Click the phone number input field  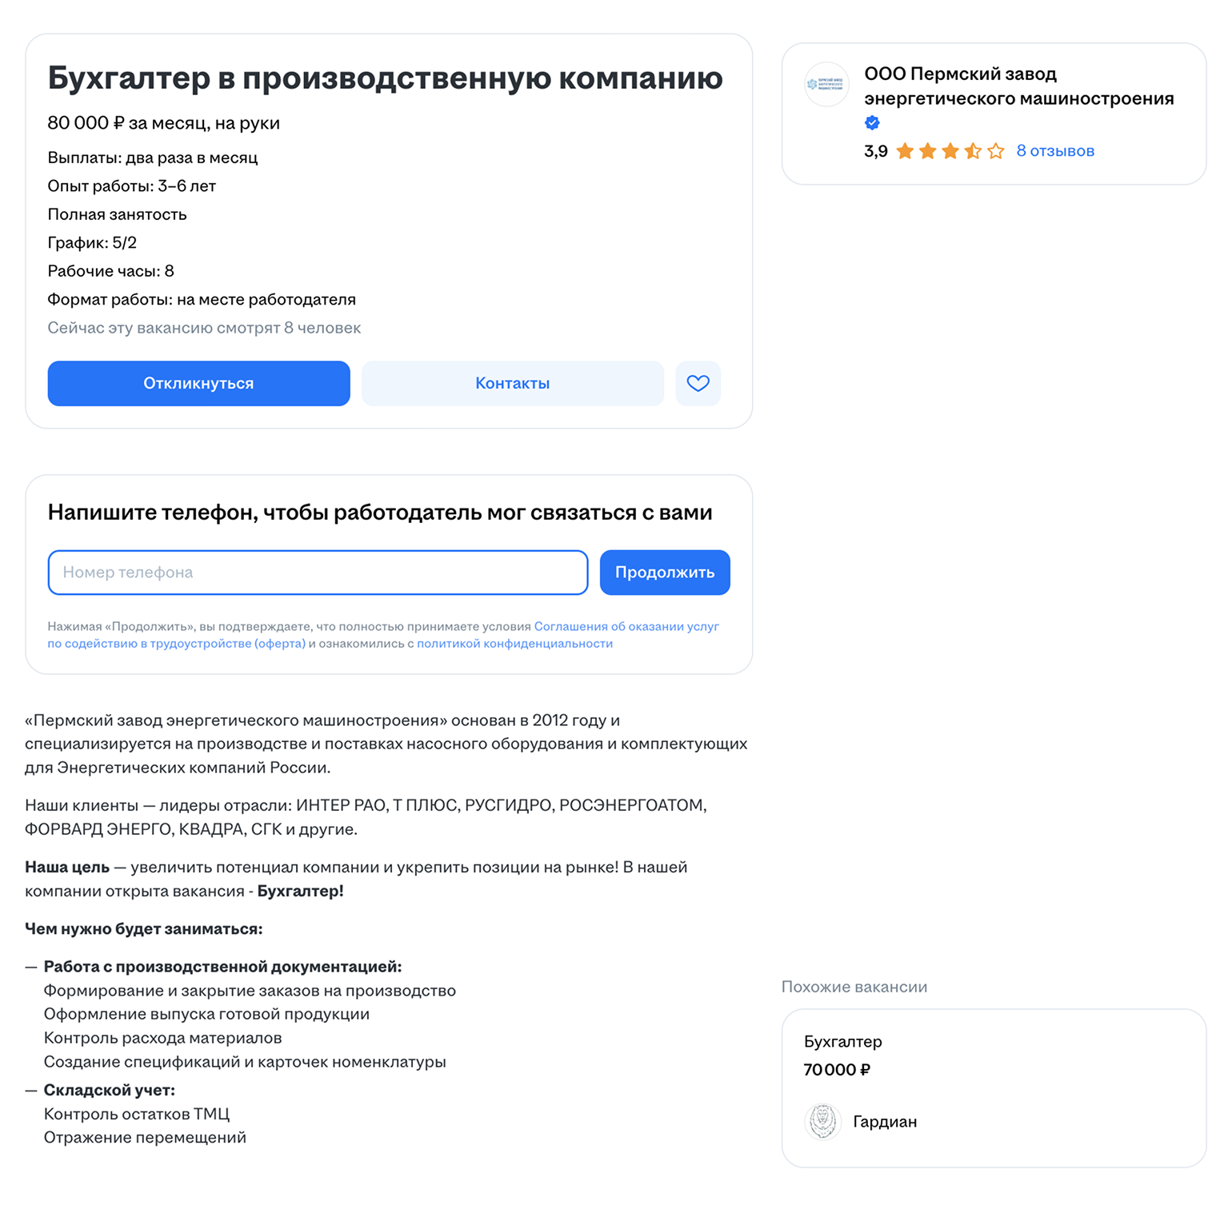click(x=318, y=572)
